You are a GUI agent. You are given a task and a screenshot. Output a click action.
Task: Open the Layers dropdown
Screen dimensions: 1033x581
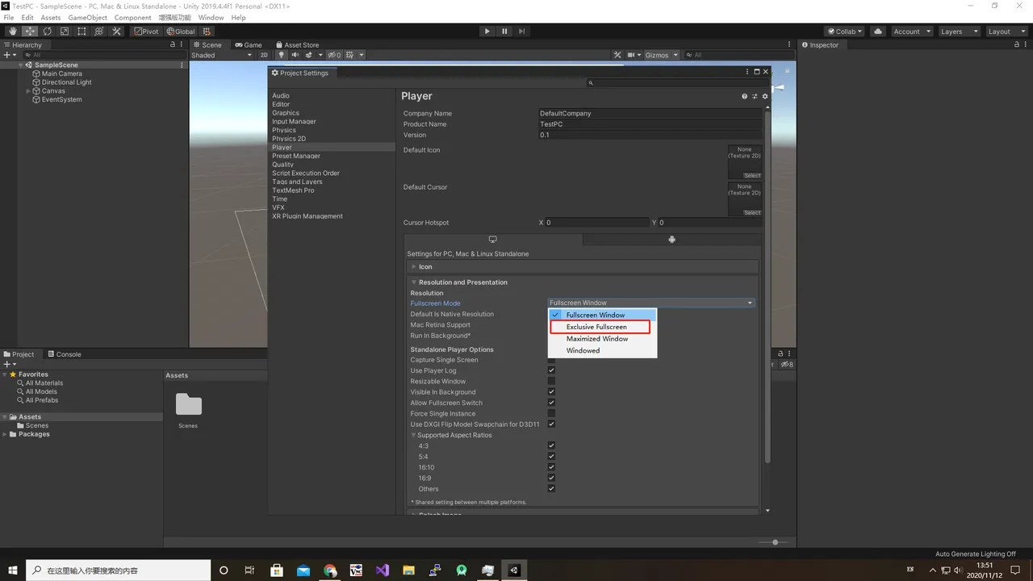point(959,31)
